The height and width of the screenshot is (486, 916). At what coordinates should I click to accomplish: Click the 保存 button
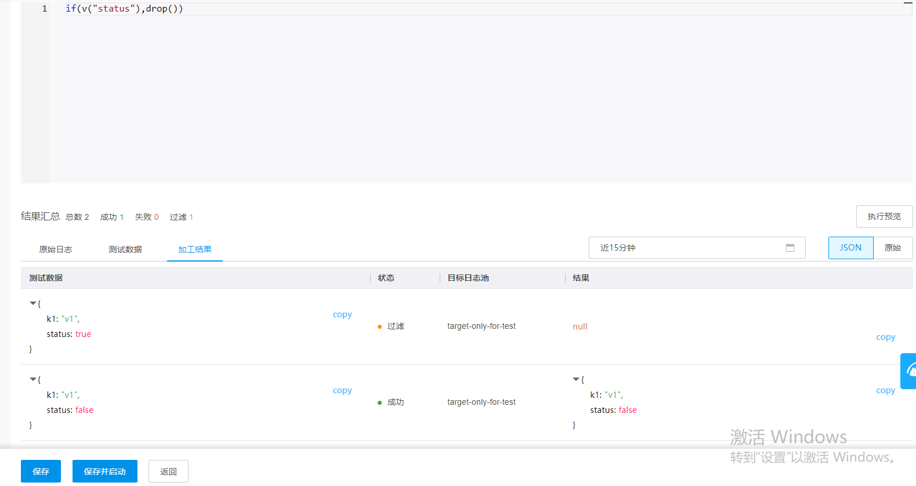point(41,472)
